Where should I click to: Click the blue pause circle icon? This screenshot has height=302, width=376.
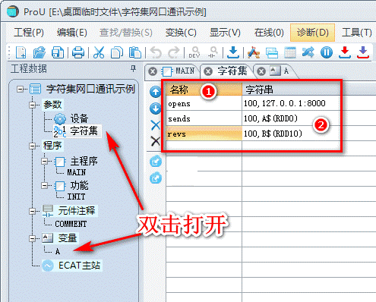tap(327, 52)
